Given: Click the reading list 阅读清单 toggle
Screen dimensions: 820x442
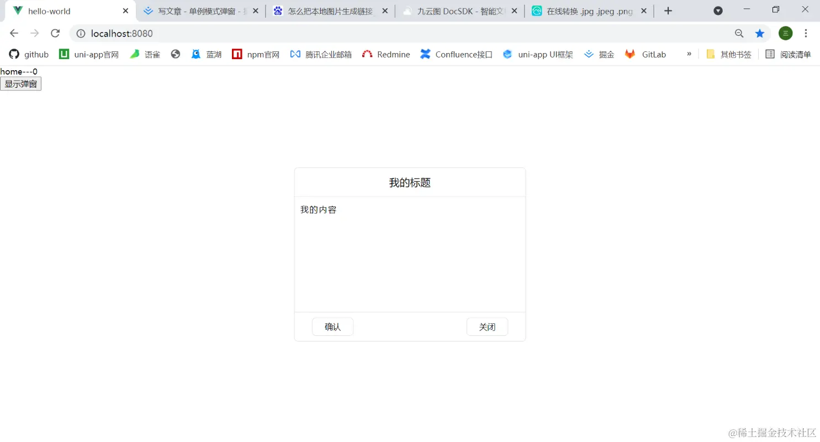Looking at the screenshot, I should click(x=789, y=54).
